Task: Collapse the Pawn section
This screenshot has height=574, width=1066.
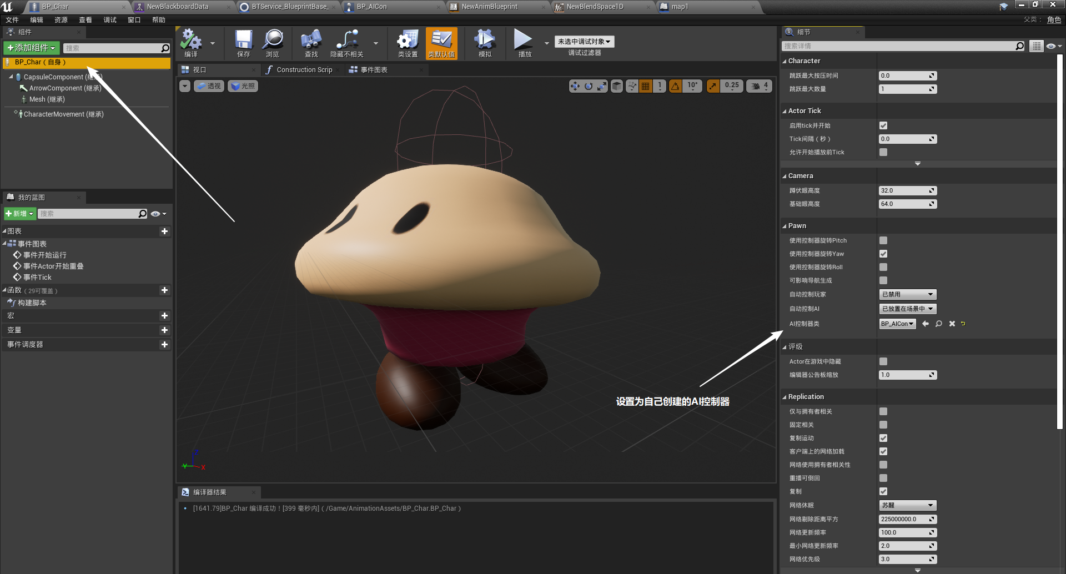Action: point(785,226)
